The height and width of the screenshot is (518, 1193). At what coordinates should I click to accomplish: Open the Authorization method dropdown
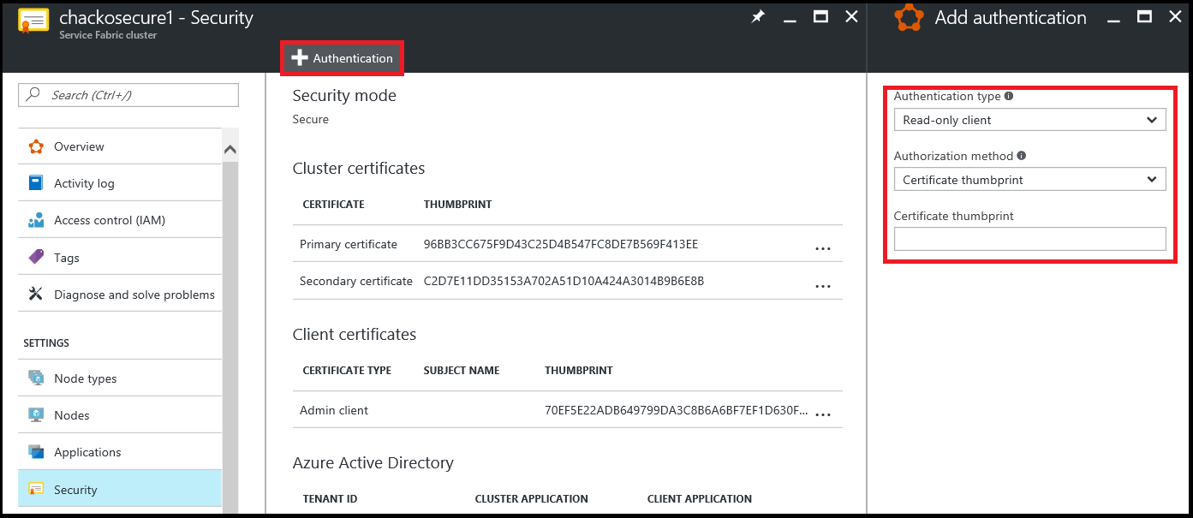point(1029,180)
